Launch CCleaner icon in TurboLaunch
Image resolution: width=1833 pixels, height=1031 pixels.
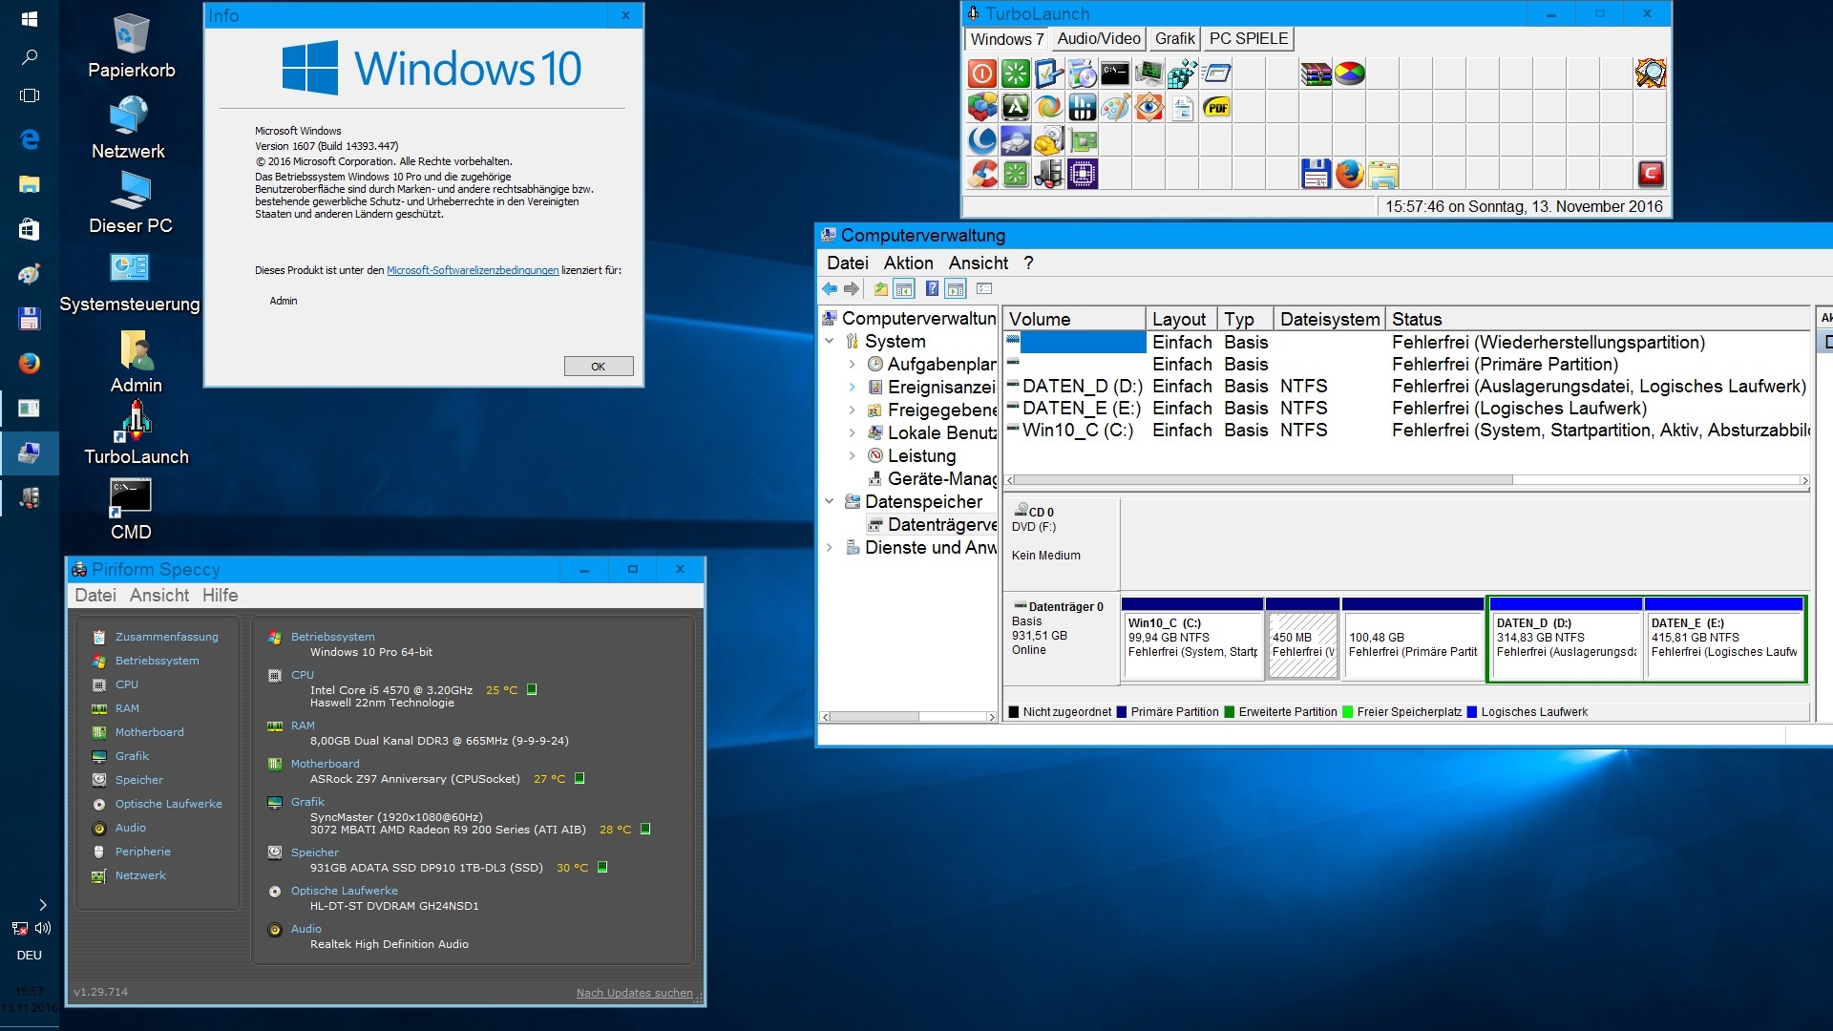(982, 174)
